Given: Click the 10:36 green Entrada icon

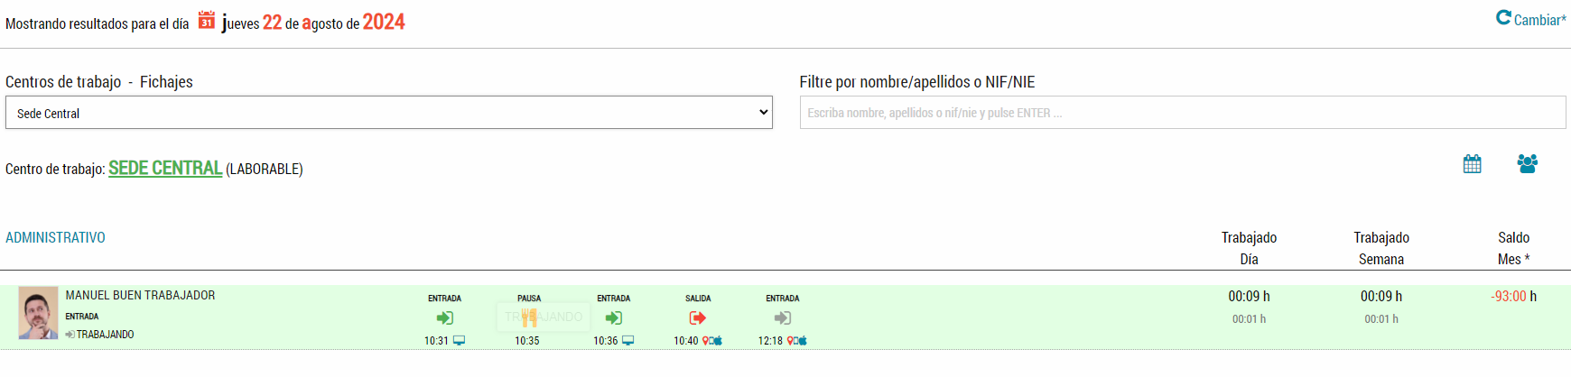Looking at the screenshot, I should (x=614, y=317).
